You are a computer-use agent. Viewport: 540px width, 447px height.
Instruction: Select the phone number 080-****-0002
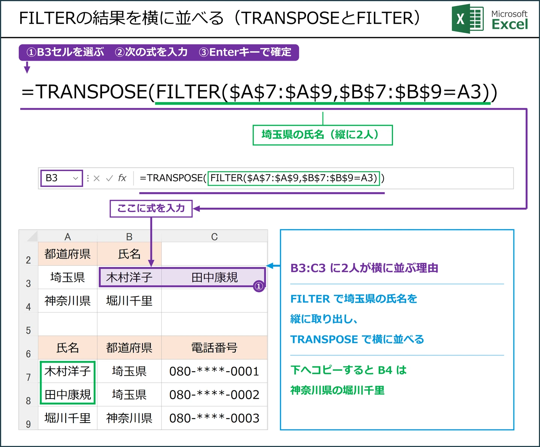(214, 394)
